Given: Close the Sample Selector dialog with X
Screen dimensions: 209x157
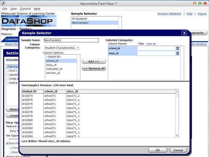Looking at the screenshot, I should click(184, 33).
